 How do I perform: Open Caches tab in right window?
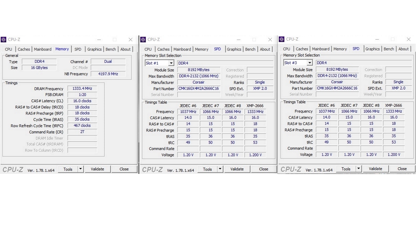pyautogui.click(x=302, y=49)
